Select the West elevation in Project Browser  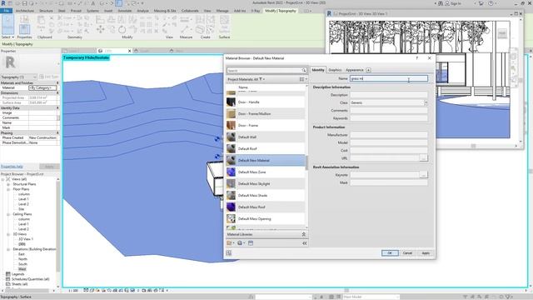22,269
